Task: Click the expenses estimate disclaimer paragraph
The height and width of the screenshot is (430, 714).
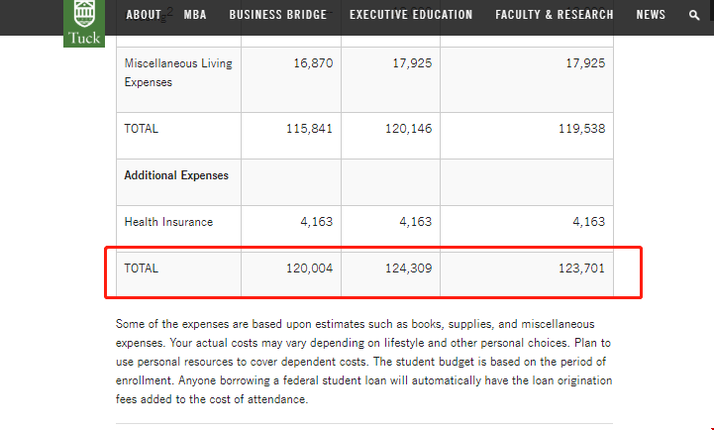Action: tap(363, 363)
